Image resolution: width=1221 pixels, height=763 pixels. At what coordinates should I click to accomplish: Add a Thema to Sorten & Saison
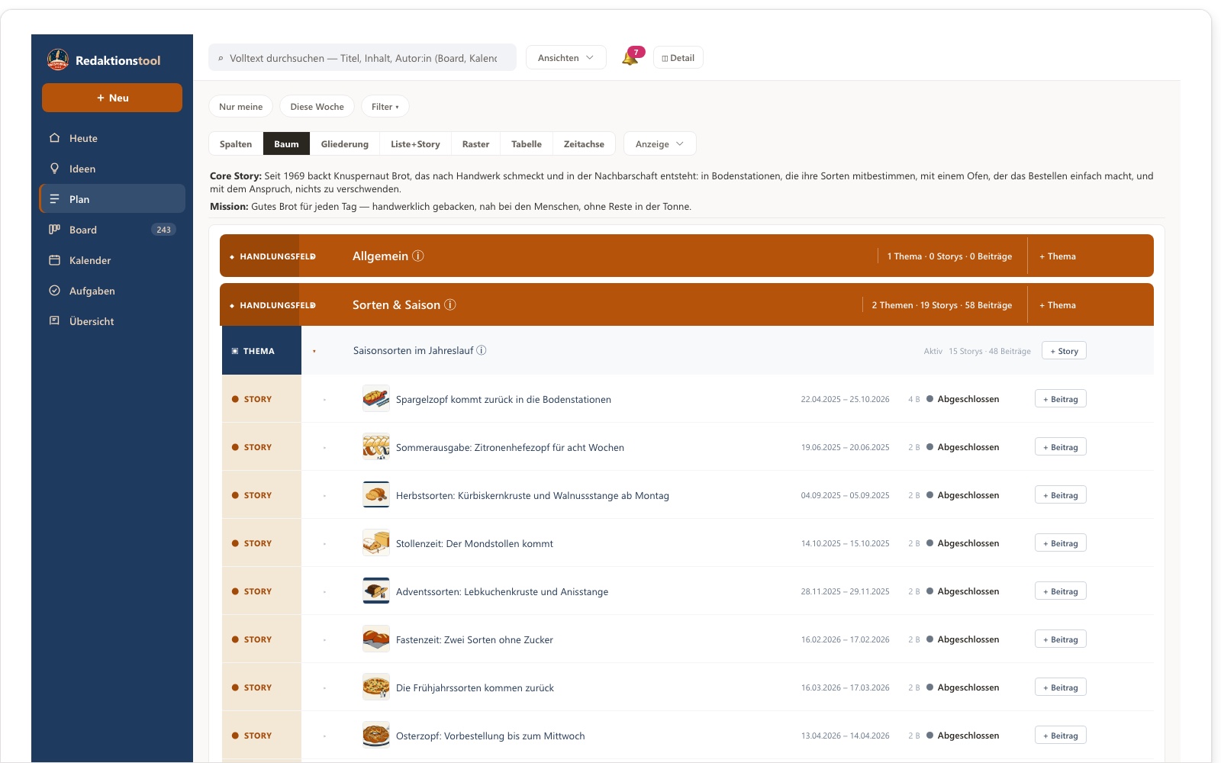pos(1058,305)
